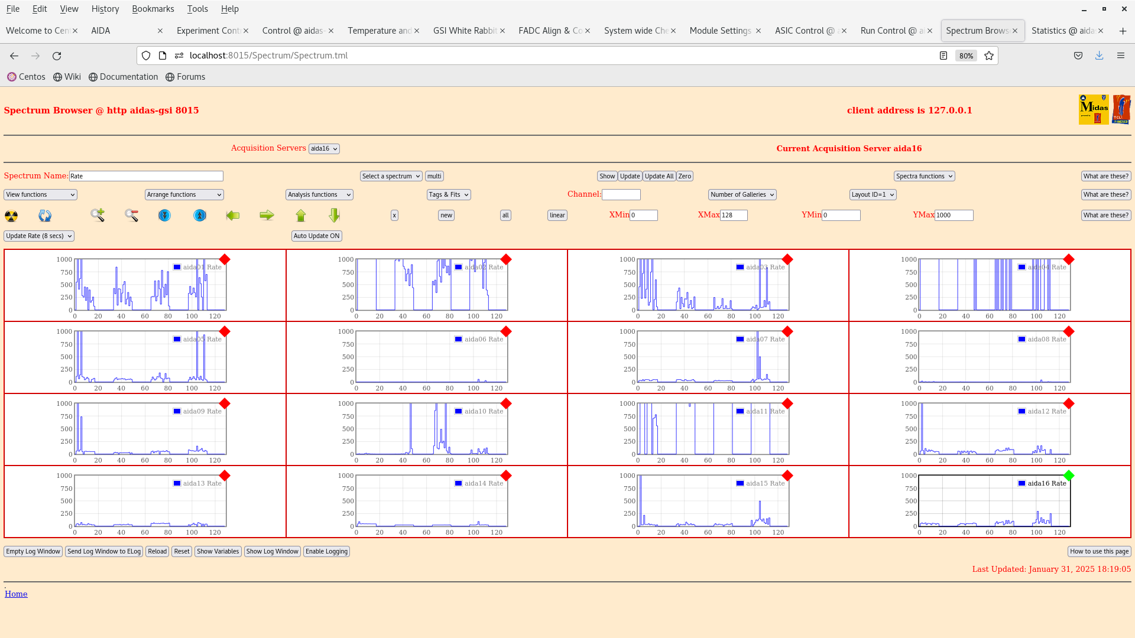Image resolution: width=1135 pixels, height=638 pixels.
Task: Click the green right arrow icon
Action: (x=267, y=216)
